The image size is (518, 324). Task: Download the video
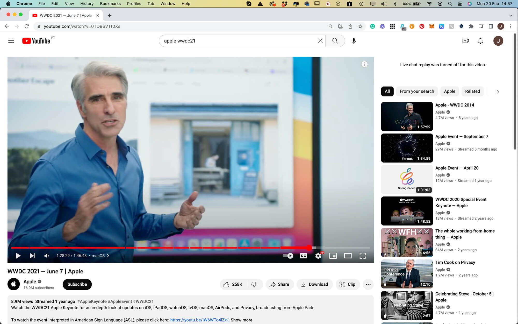click(314, 284)
